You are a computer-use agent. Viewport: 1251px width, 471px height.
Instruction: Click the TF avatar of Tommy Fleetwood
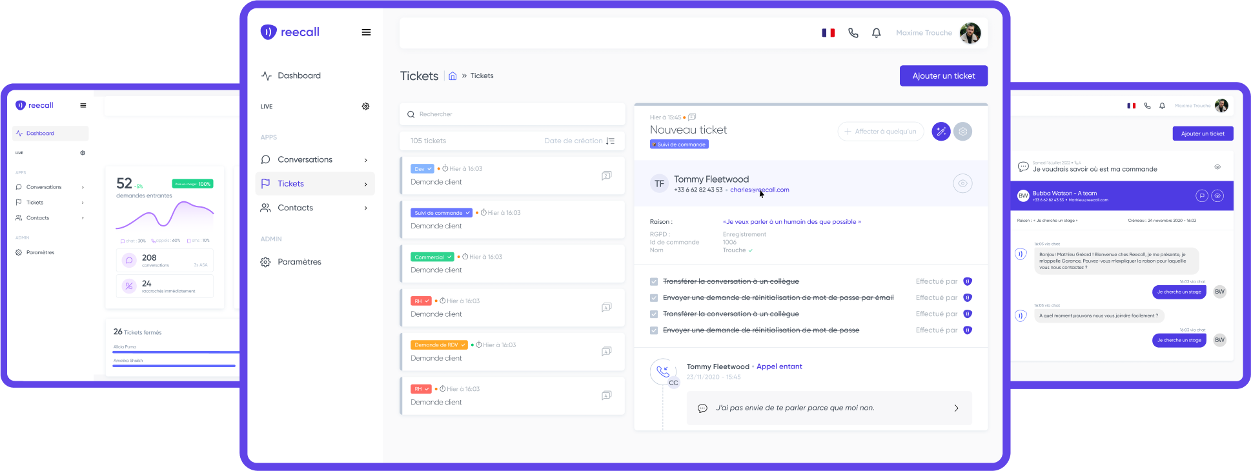[659, 183]
